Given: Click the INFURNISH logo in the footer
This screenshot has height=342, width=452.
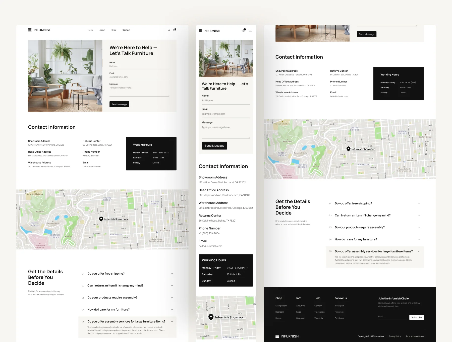Looking at the screenshot, I should point(287,336).
